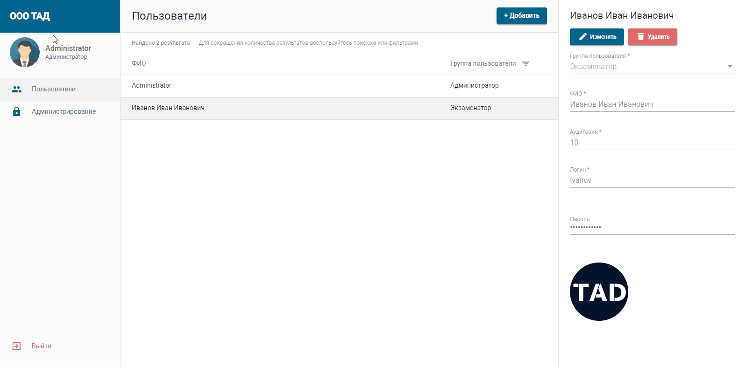The width and height of the screenshot is (746, 367).
Task: Click the red exit icon
Action: pyautogui.click(x=16, y=346)
